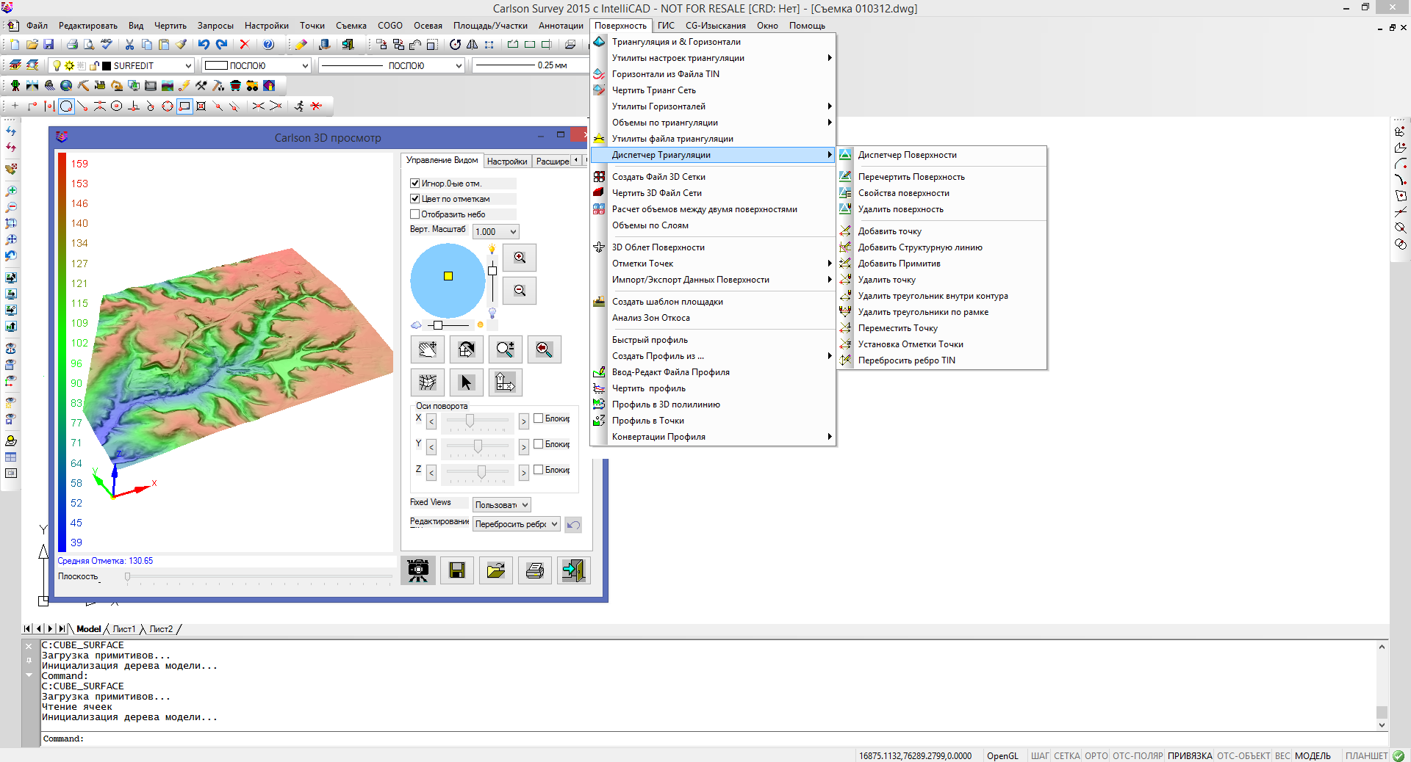Click the running man snap icon
1411x762 pixels.
tap(299, 106)
